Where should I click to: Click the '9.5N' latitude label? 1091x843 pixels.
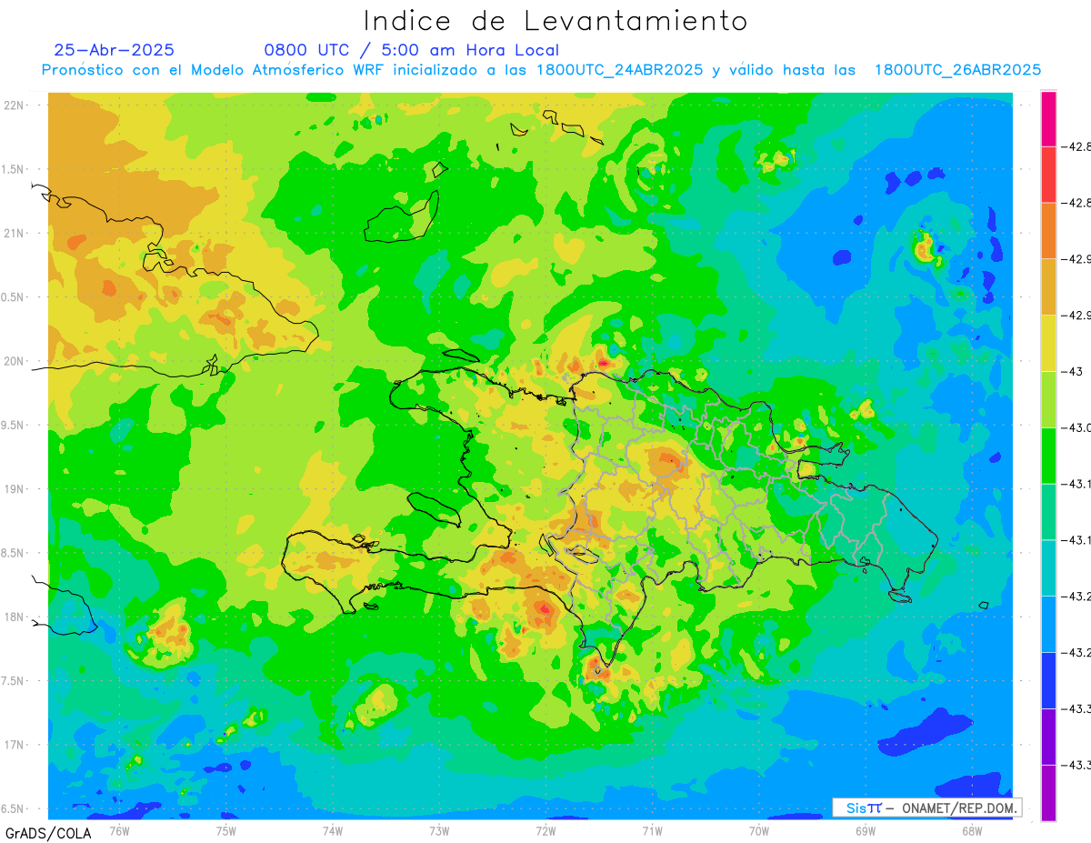[x=14, y=425]
